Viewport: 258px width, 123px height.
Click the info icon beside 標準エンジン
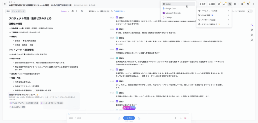(x=112, y=11)
